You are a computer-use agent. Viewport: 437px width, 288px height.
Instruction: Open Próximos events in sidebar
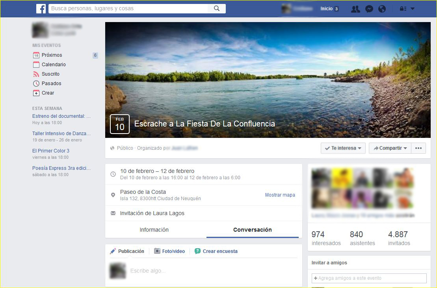52,55
